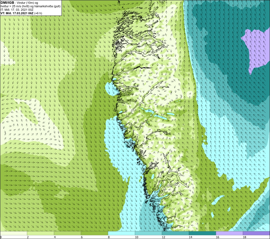Select the 4–6 m/s green swatch
This screenshot has width=270, height=239.
pos(67,233)
